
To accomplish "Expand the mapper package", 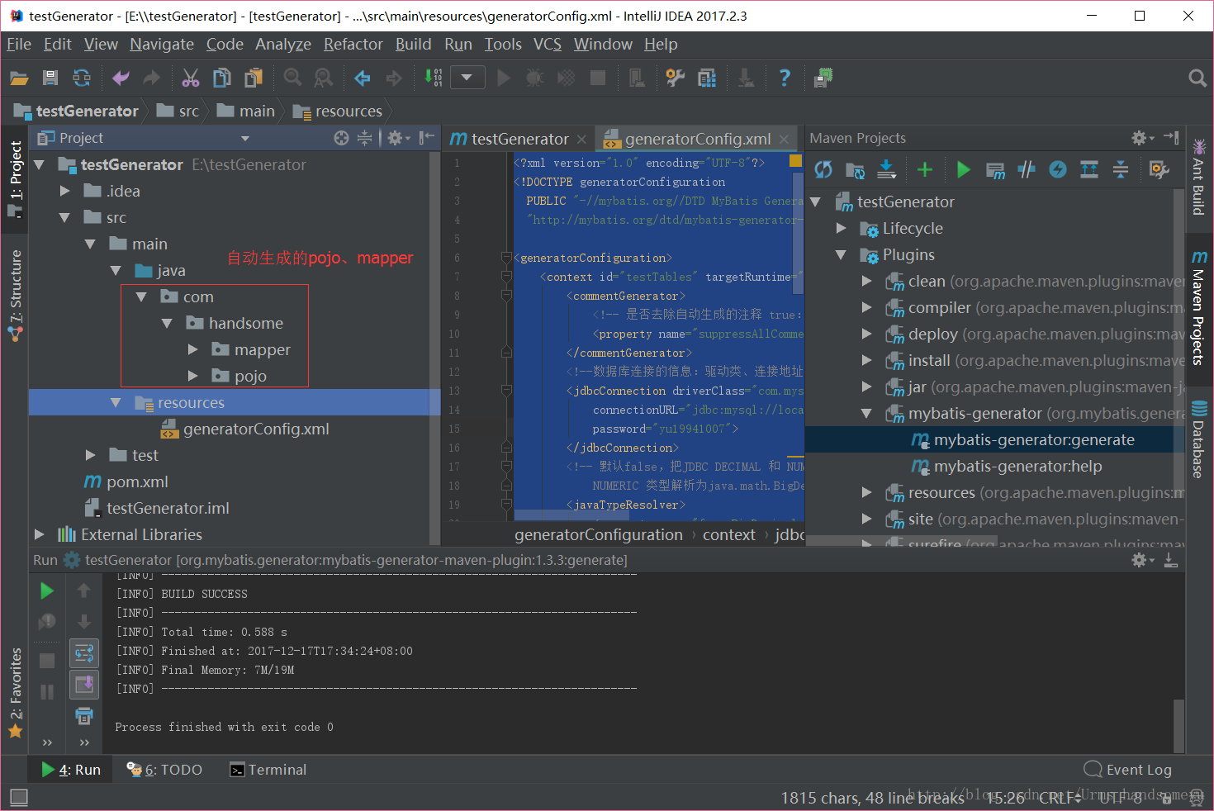I will pyautogui.click(x=192, y=349).
